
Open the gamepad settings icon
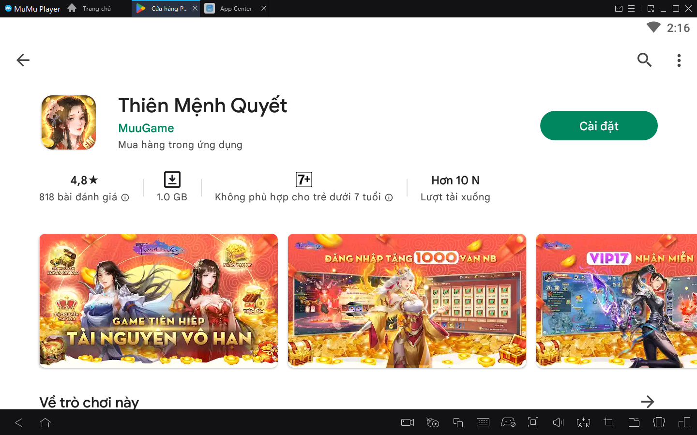[508, 422]
